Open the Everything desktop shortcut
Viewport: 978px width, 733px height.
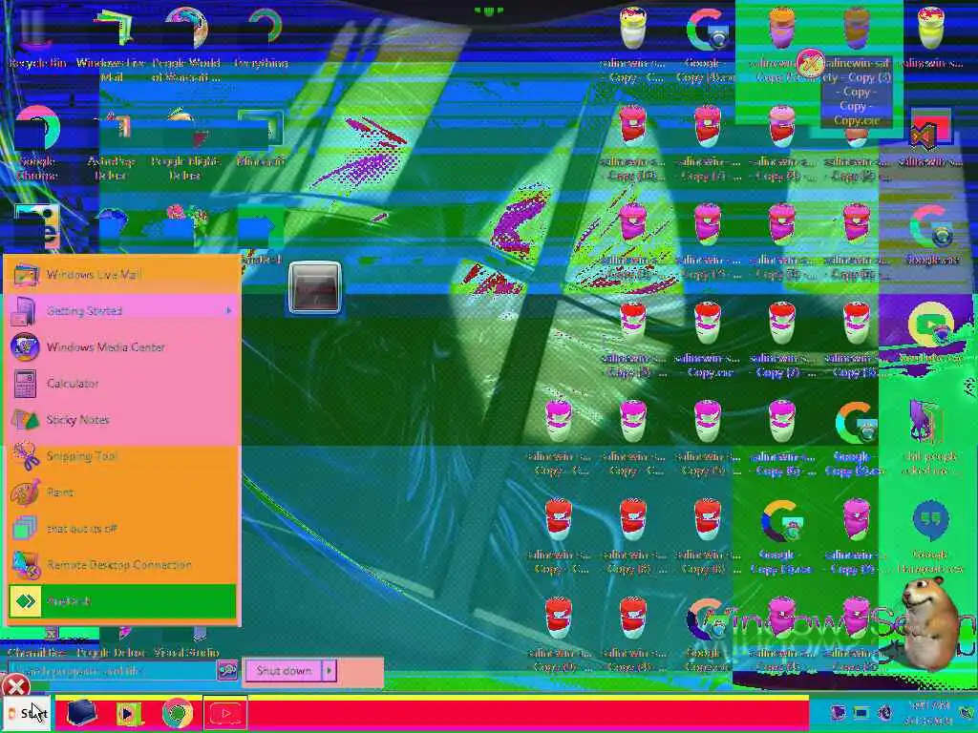[x=262, y=38]
